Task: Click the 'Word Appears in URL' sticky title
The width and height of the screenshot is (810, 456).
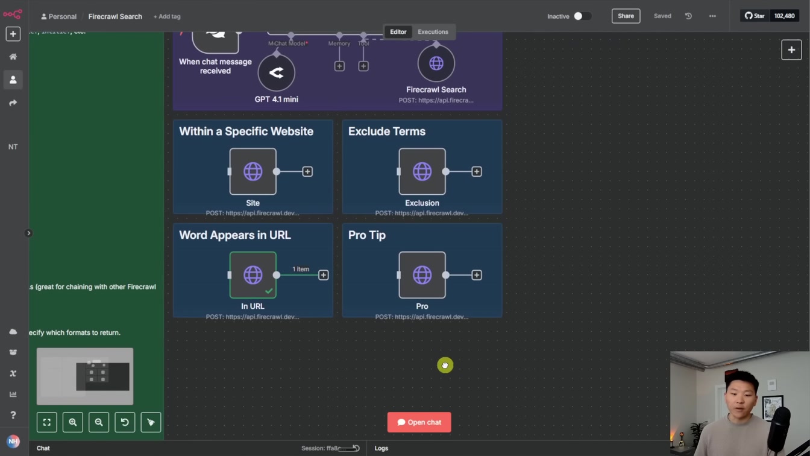Action: 235,235
